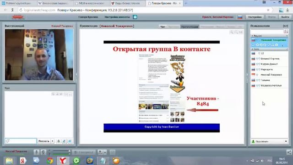Screen dimensions: 293x165
Task: Switch to the MLM и классический browser tab
Action: pos(91,3)
